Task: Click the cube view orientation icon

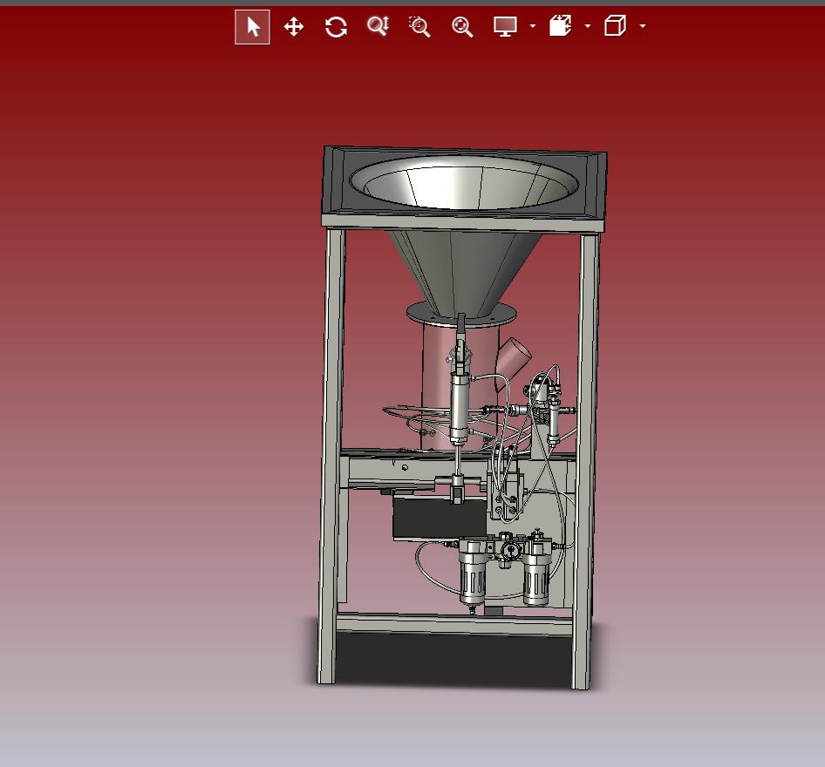Action: click(615, 26)
